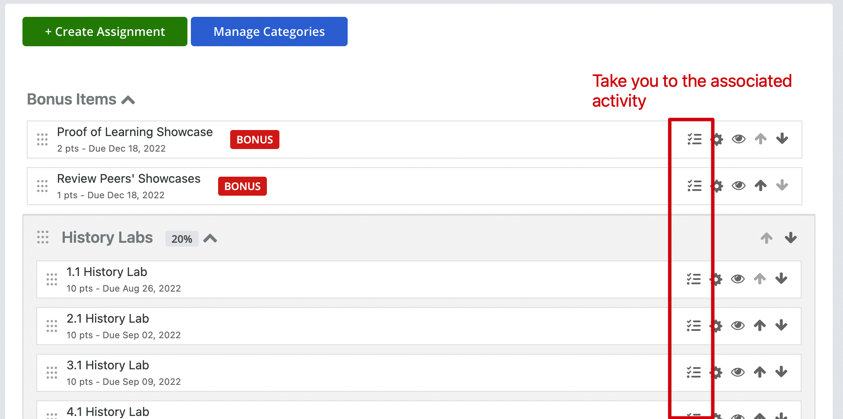Toggle visibility of 1.1 History Lab
This screenshot has width=843, height=419.
tap(738, 279)
